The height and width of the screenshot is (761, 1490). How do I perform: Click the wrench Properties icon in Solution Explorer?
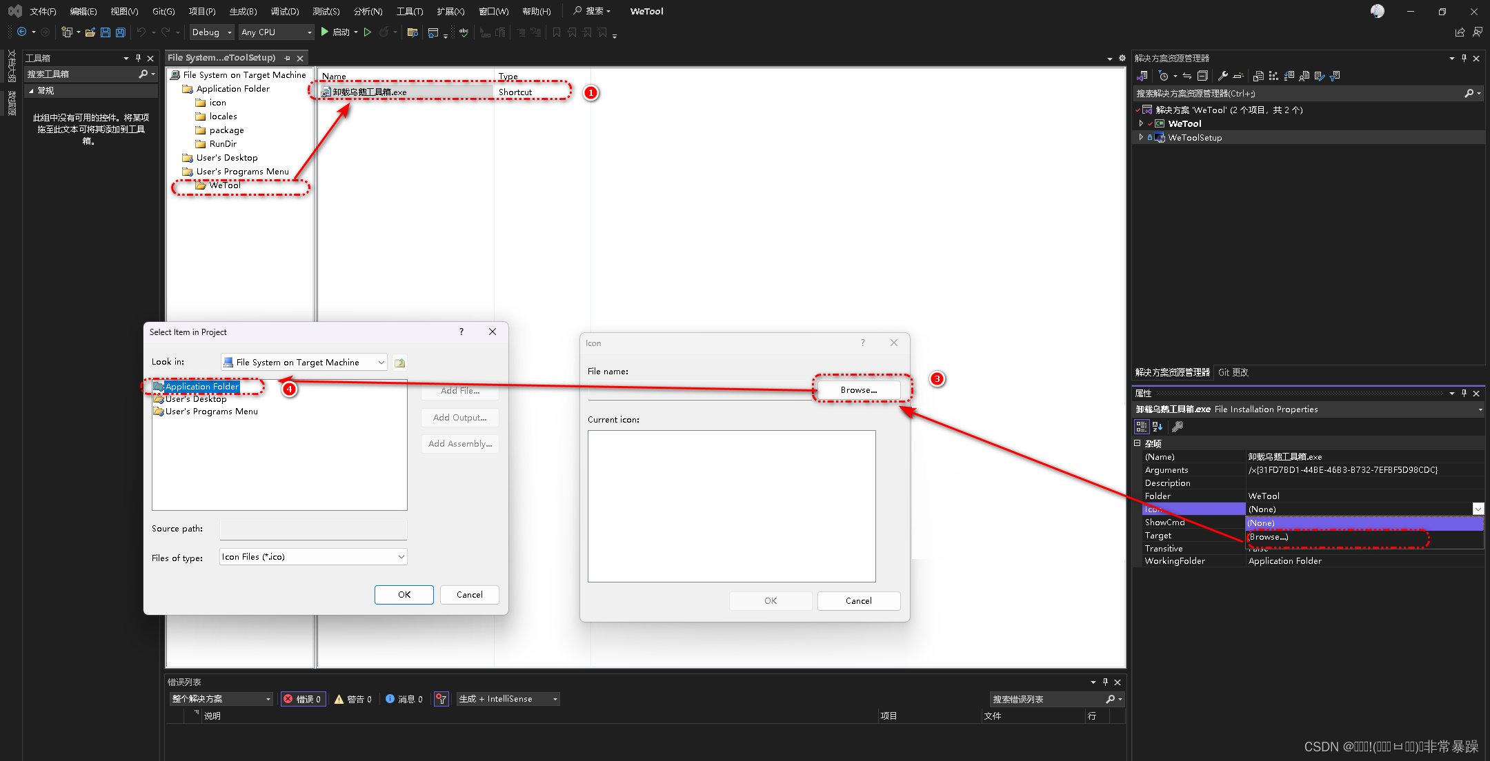click(x=1222, y=76)
